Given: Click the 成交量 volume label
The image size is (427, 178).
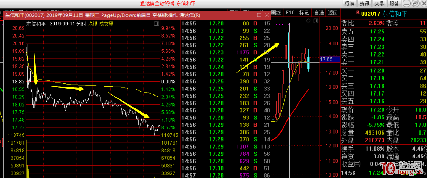Looking at the screenshot, I should [106, 24].
